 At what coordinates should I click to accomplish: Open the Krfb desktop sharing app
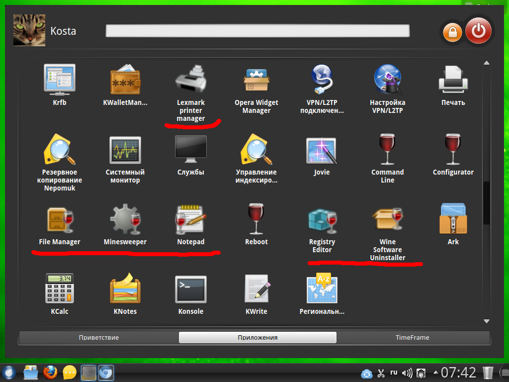coord(60,80)
